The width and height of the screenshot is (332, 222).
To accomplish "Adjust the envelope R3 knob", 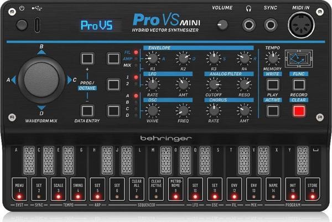I will [214, 59].
